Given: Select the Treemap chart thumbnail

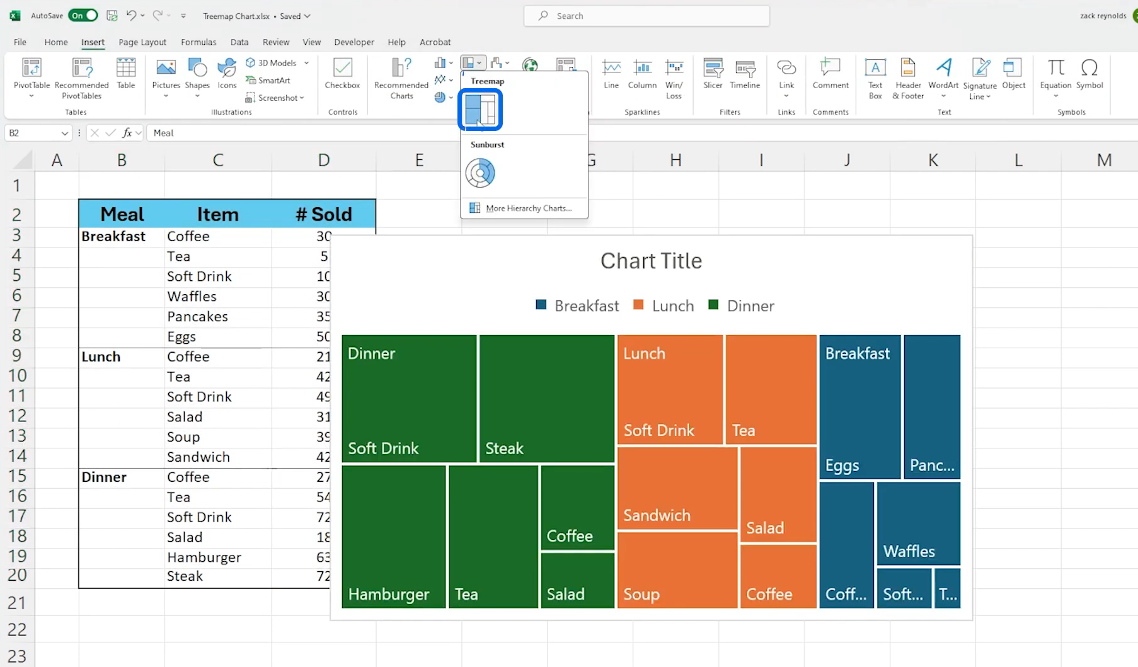Looking at the screenshot, I should 480,110.
